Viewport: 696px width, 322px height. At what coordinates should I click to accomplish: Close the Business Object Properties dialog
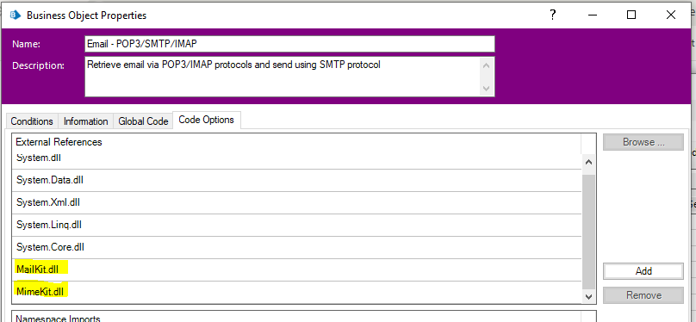671,15
